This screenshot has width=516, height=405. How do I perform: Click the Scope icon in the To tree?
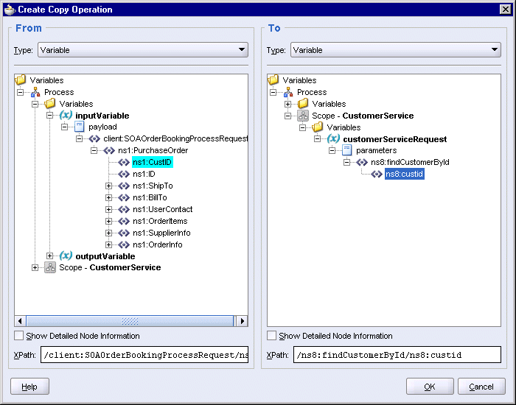pyautogui.click(x=303, y=116)
